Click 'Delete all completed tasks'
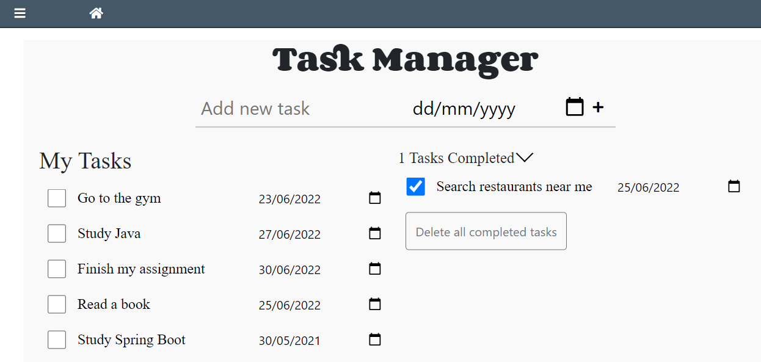Screen dimensions: 761x362 486,231
